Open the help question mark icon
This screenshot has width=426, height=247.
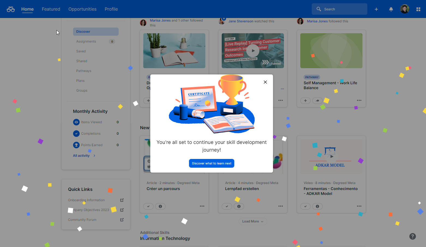pyautogui.click(x=412, y=236)
